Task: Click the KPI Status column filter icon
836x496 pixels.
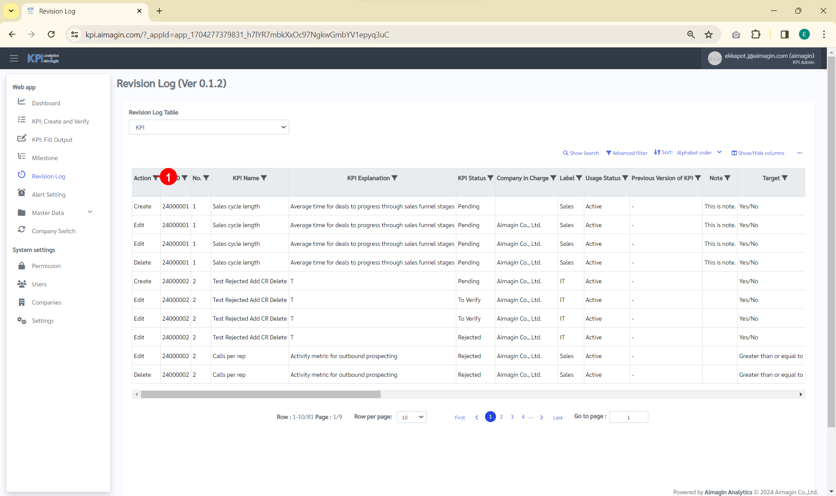Action: coord(490,178)
